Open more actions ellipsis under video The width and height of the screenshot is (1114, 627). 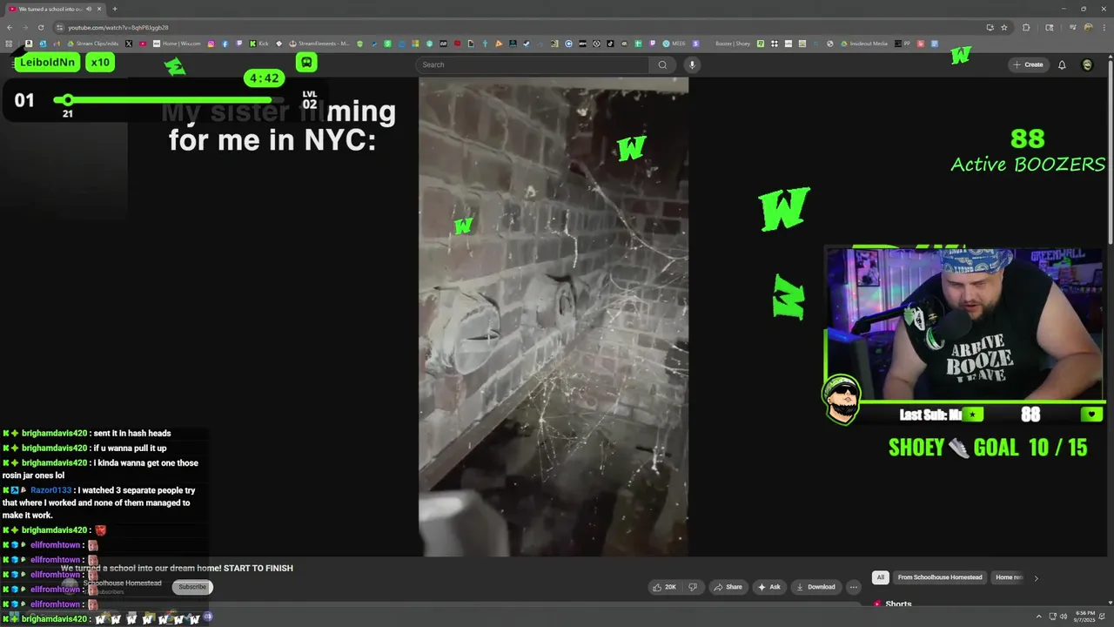[x=854, y=587]
